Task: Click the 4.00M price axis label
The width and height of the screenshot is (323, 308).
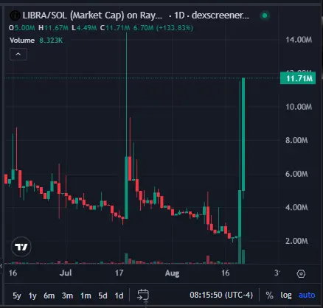Action: coord(296,208)
